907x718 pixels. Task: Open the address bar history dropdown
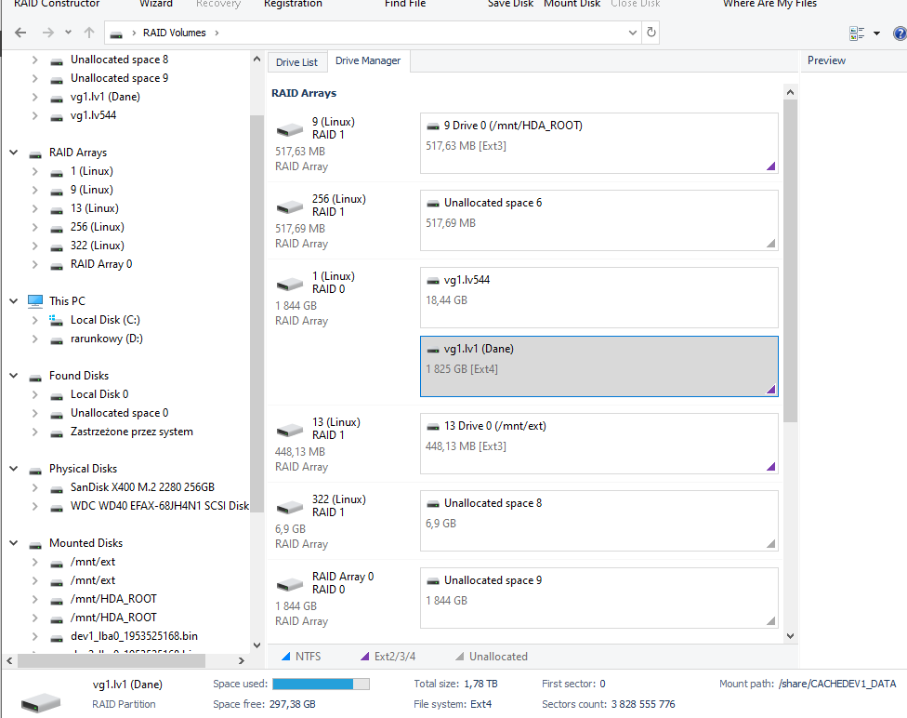pyautogui.click(x=632, y=33)
